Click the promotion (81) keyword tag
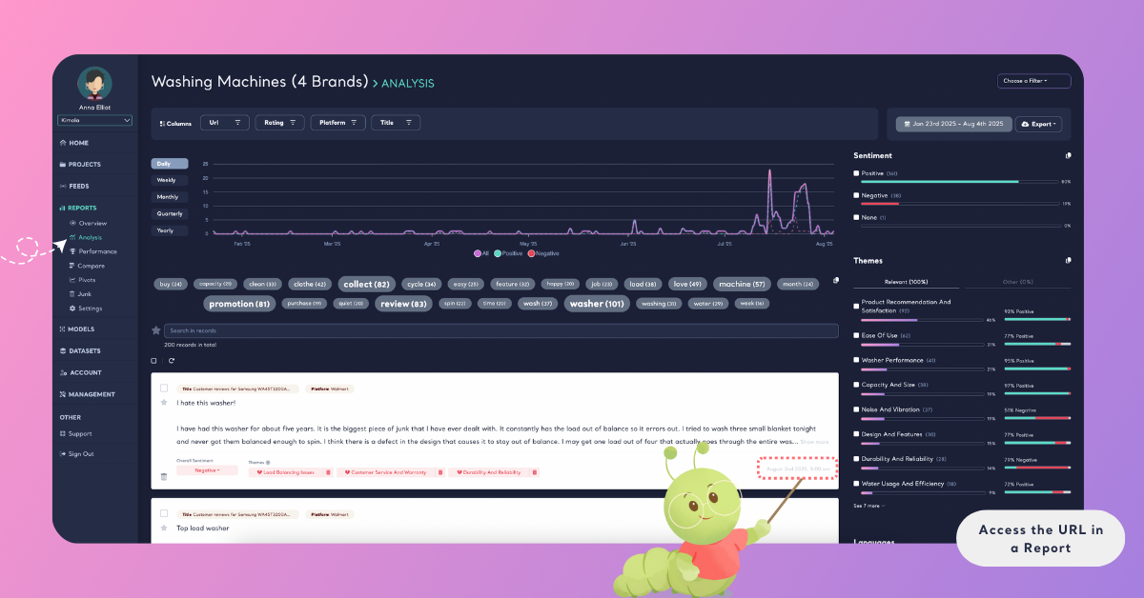The height and width of the screenshot is (598, 1144). click(238, 304)
